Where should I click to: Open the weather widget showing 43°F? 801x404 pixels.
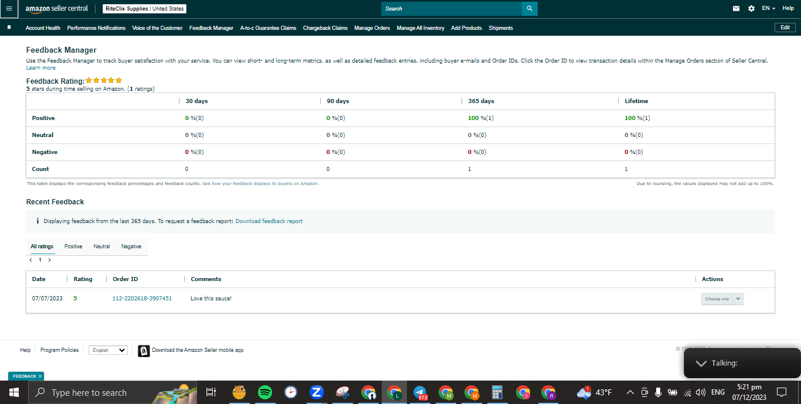pyautogui.click(x=595, y=392)
